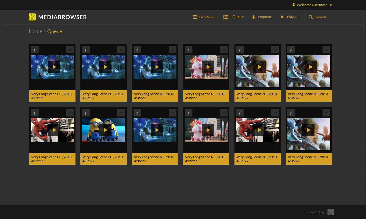Play the Minions video
Screen dimensions: 366x219
tap(105, 130)
